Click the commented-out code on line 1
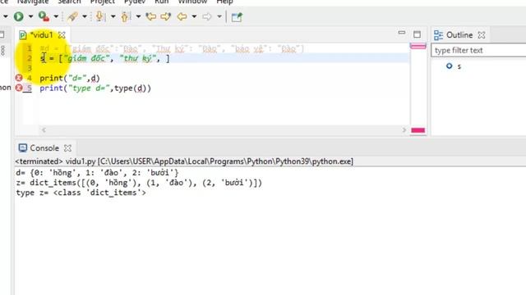Image resolution: width=526 pixels, height=295 pixels. (x=172, y=49)
